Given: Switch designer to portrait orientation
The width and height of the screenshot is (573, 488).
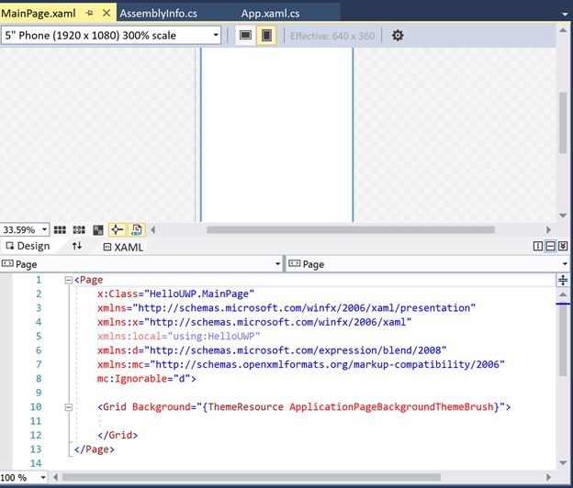Looking at the screenshot, I should [x=267, y=36].
